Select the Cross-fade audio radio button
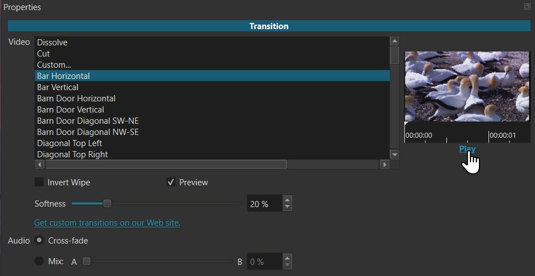 coord(39,240)
